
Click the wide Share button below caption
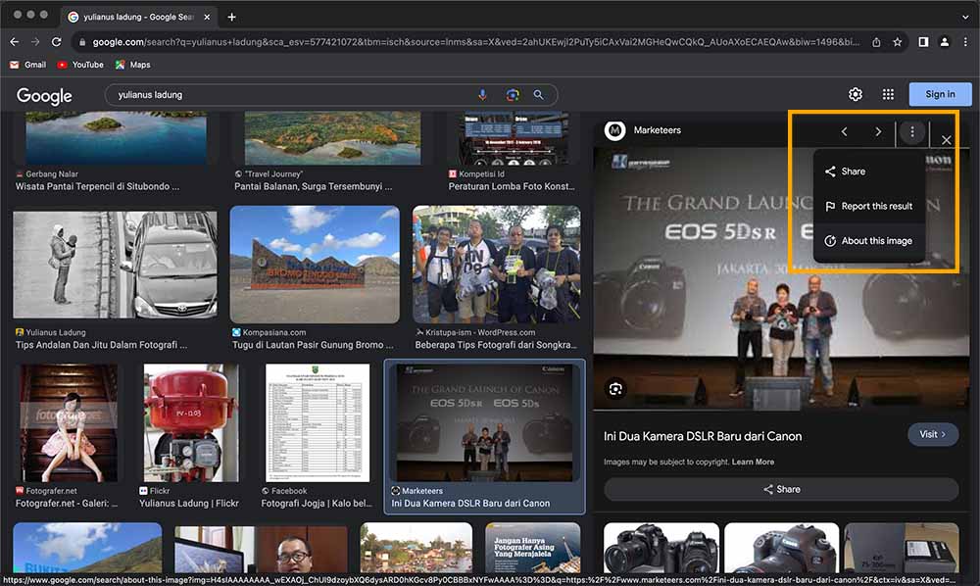coord(780,489)
